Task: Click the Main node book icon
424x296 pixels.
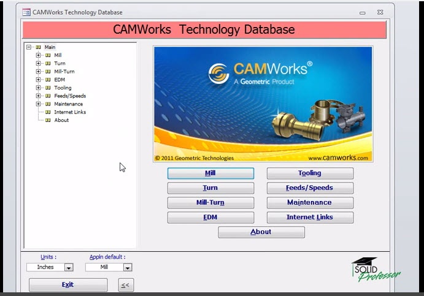Action: [x=39, y=47]
